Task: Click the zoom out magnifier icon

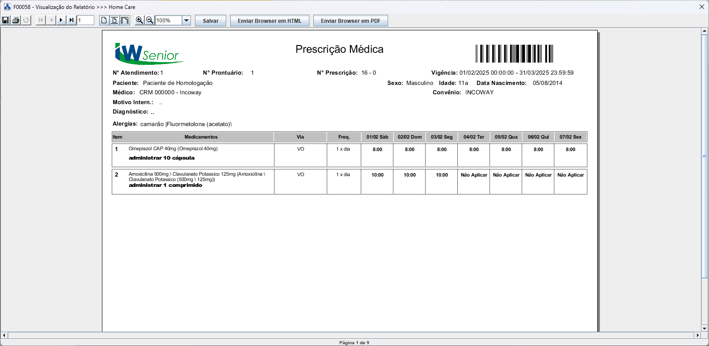Action: coord(150,20)
